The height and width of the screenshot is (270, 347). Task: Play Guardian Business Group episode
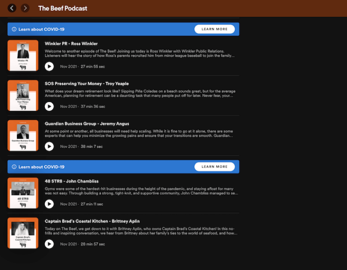pyautogui.click(x=49, y=146)
